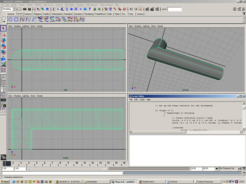Screen dimensions: 246x184
Task: Select the NURBS Square shelf icon
Action: click(x=16, y=19)
